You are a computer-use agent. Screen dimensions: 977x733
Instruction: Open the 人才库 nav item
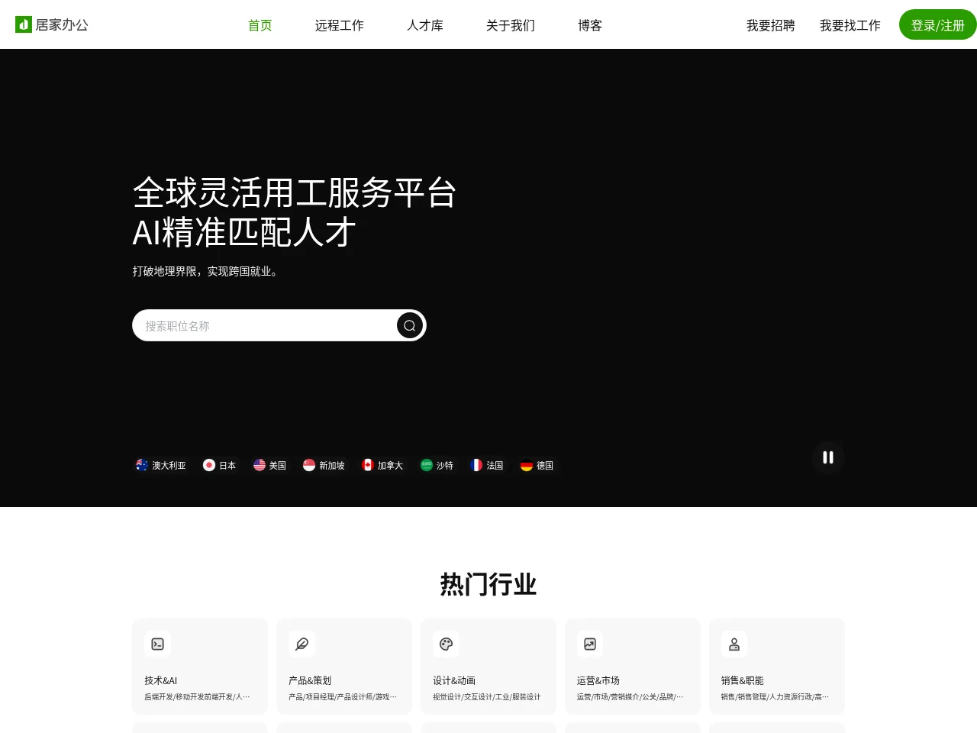pyautogui.click(x=425, y=25)
